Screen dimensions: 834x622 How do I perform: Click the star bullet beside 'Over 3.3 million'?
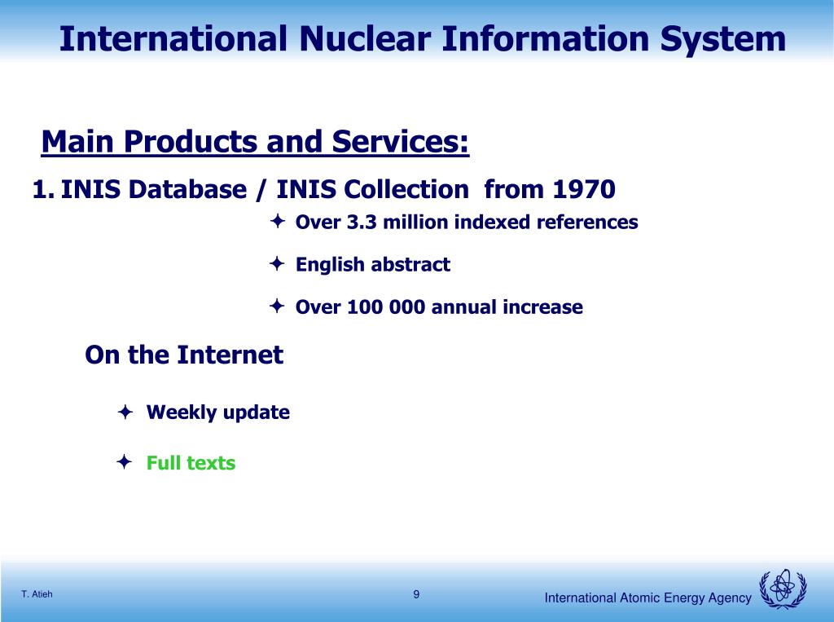click(277, 220)
